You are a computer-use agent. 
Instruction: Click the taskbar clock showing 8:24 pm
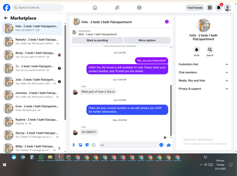(220, 165)
